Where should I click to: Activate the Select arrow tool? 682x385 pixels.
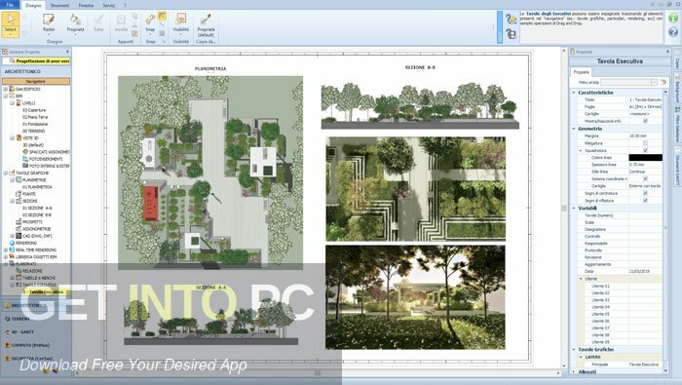(11, 24)
